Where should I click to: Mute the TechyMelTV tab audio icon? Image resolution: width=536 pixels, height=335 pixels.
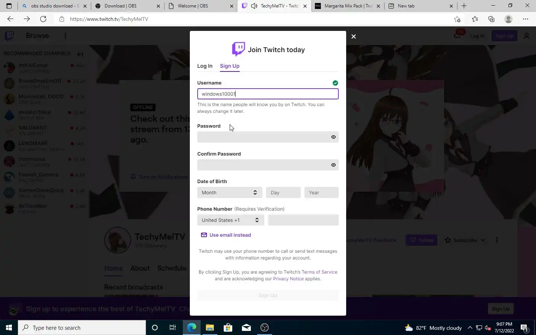pyautogui.click(x=254, y=6)
